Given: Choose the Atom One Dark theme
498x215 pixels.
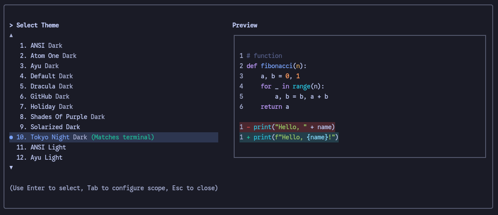Looking at the screenshot, I should pos(53,56).
